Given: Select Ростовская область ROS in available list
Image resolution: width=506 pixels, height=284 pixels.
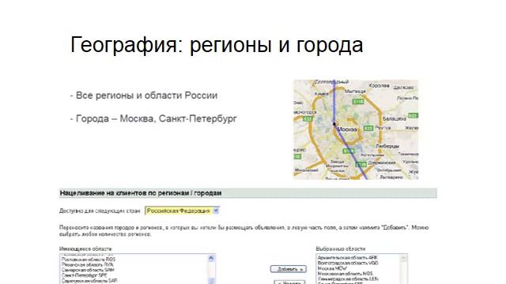Looking at the screenshot, I should click(x=89, y=260).
